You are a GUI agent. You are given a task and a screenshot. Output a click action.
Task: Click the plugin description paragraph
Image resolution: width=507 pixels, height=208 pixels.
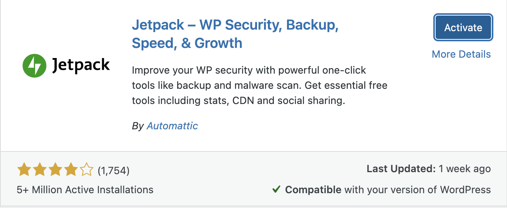[x=259, y=86]
